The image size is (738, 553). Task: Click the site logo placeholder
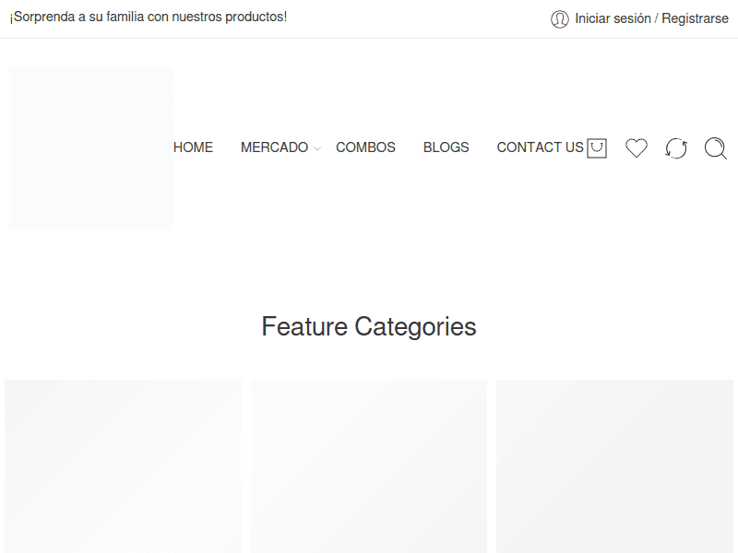pos(91,147)
